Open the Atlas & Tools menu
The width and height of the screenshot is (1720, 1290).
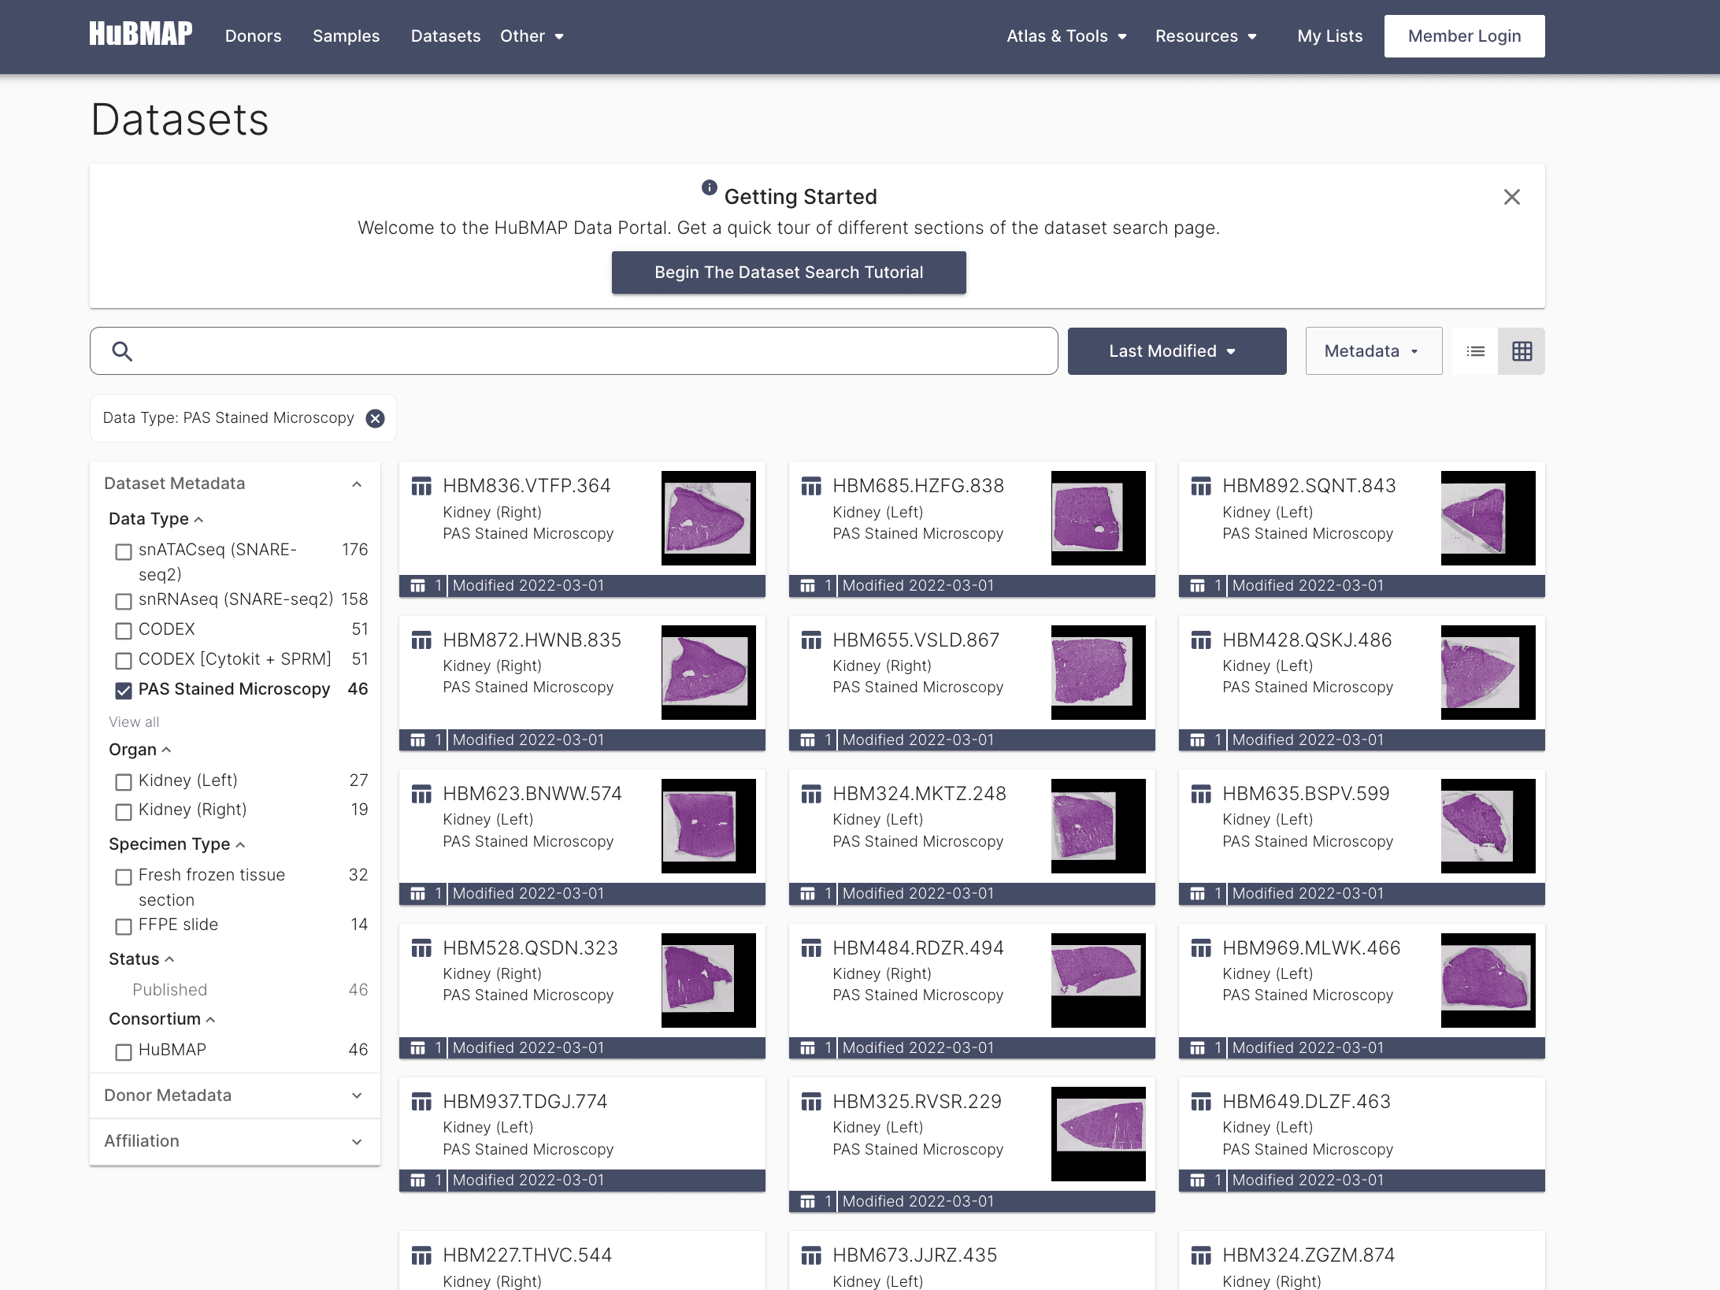[x=1066, y=36]
